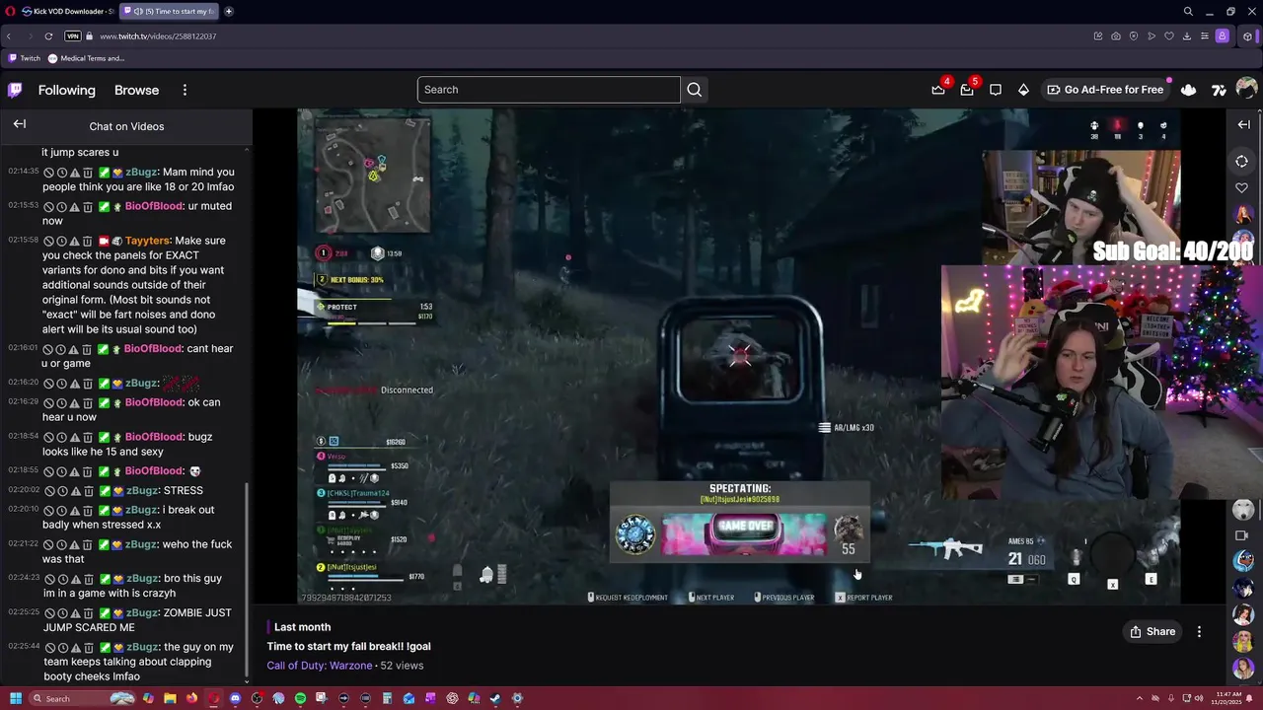Select the Time to start my f... tab
This screenshot has width=1263, height=710.
tap(169, 12)
